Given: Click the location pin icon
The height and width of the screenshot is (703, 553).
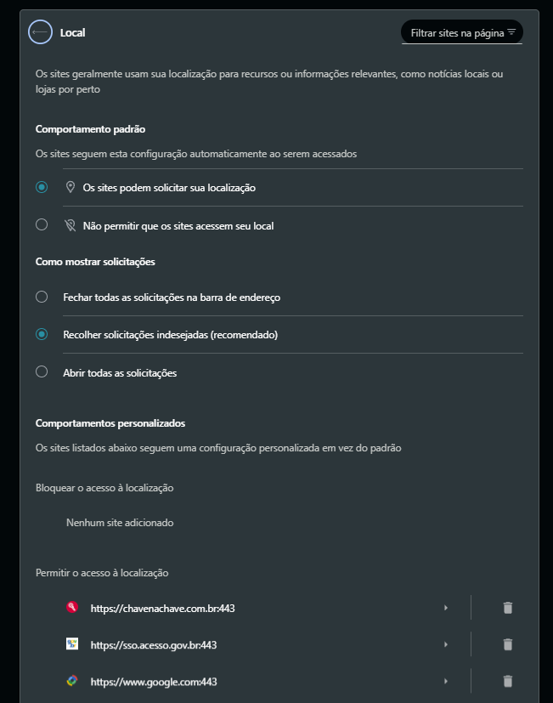Looking at the screenshot, I should click(71, 187).
